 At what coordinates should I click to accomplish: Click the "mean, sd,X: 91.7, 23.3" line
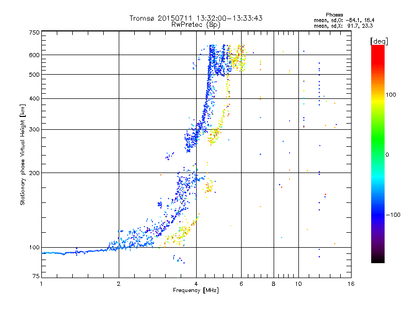tap(343, 26)
